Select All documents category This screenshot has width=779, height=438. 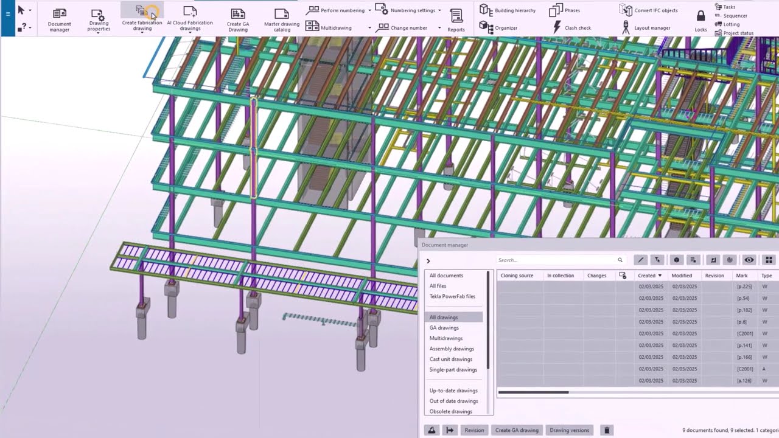point(446,276)
